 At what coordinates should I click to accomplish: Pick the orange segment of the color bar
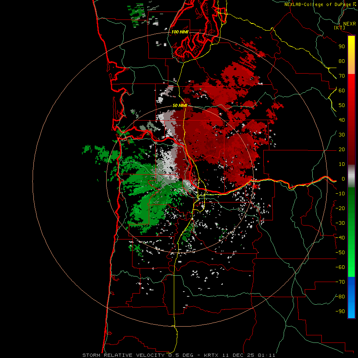tap(351, 68)
